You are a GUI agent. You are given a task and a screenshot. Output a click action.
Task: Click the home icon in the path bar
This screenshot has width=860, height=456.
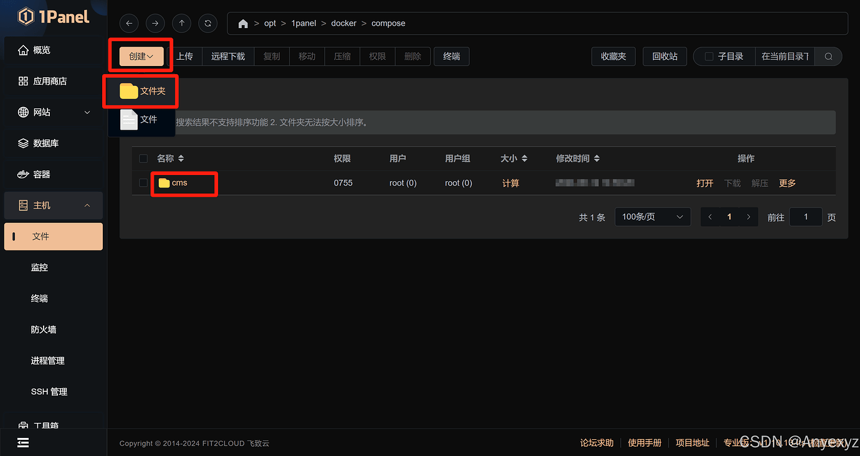243,24
